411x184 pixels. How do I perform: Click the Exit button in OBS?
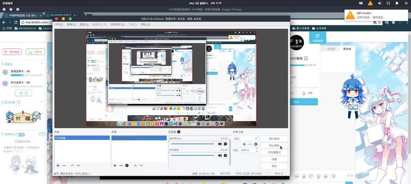(274, 166)
